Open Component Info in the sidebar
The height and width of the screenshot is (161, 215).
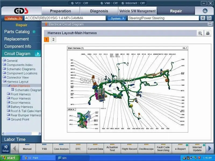[x=17, y=46]
